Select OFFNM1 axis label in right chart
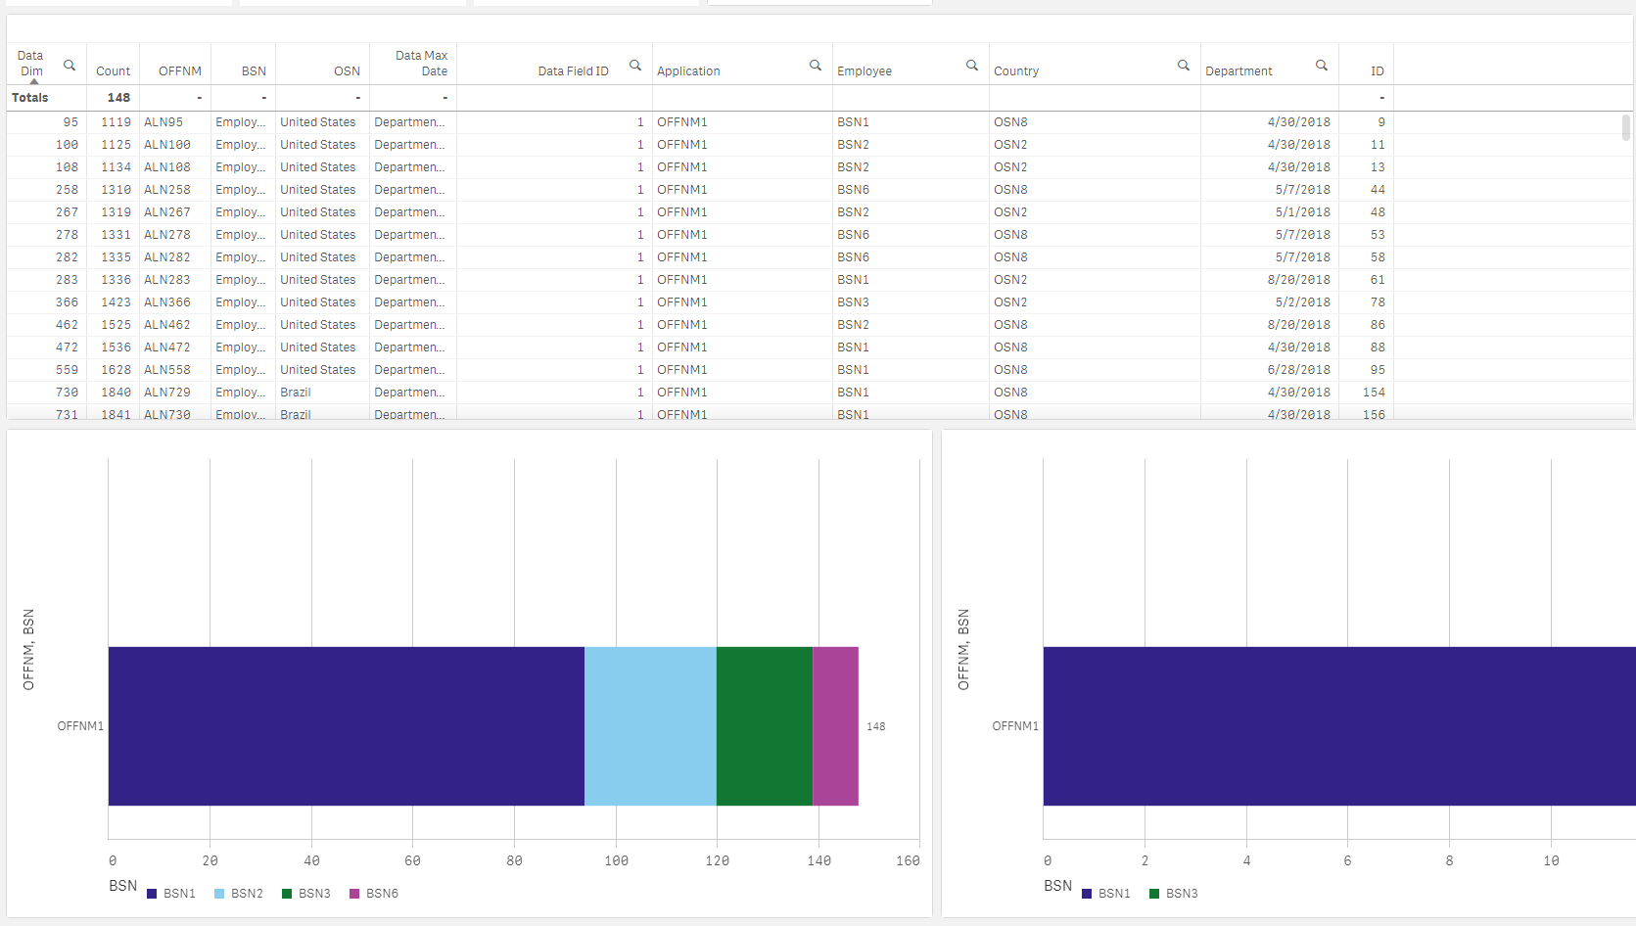The width and height of the screenshot is (1636, 926). [x=1015, y=726]
